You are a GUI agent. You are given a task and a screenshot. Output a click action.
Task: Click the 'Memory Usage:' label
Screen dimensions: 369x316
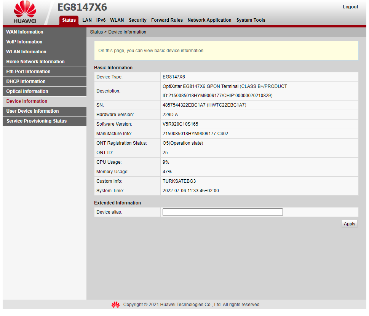tap(112, 172)
